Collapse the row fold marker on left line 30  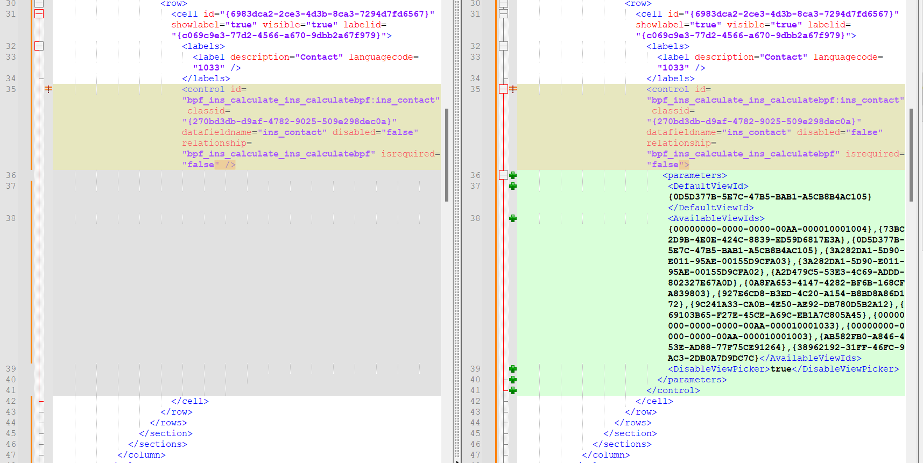point(39,3)
